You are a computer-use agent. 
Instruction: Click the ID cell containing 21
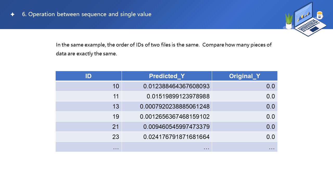(x=116, y=127)
